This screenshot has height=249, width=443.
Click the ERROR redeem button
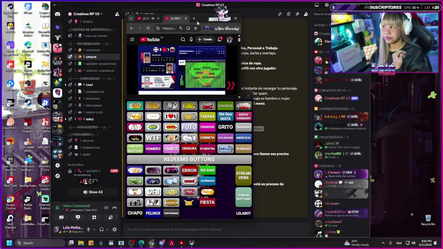[189, 170]
